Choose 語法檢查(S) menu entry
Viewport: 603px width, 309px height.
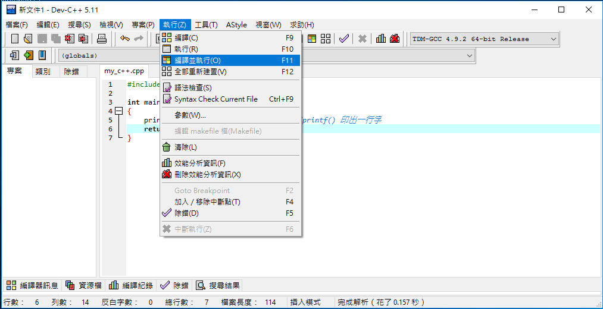click(231, 88)
